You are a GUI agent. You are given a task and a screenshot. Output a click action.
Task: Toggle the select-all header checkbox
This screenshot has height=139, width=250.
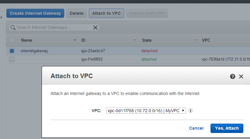(x=12, y=40)
